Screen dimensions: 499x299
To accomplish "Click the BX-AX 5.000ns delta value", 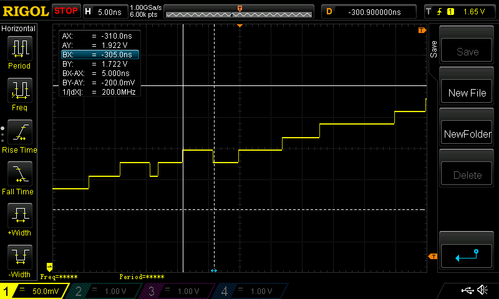I will (115, 74).
